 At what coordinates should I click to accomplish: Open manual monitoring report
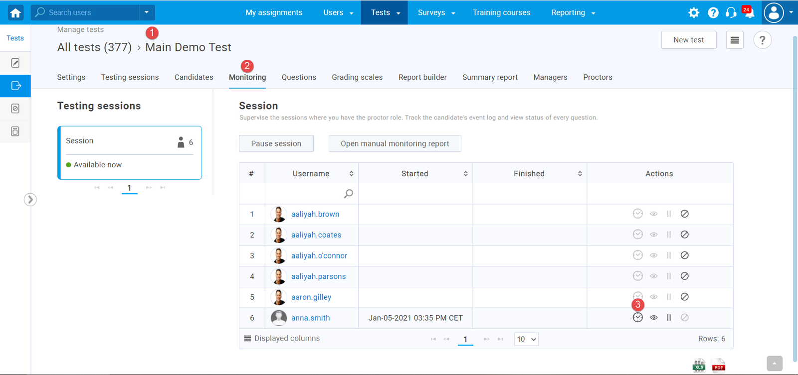[x=395, y=143]
